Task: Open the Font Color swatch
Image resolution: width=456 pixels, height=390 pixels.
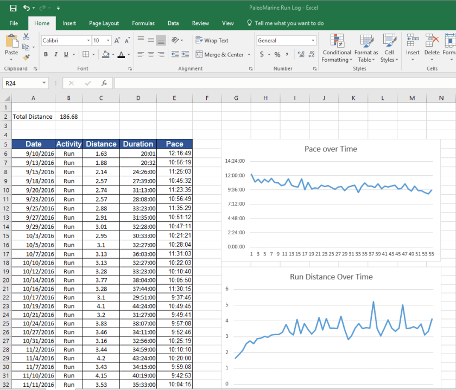Action: tap(121, 54)
